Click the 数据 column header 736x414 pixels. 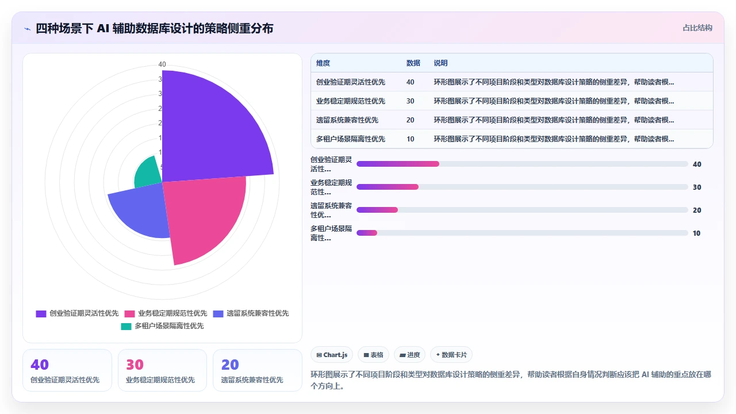[x=413, y=63]
